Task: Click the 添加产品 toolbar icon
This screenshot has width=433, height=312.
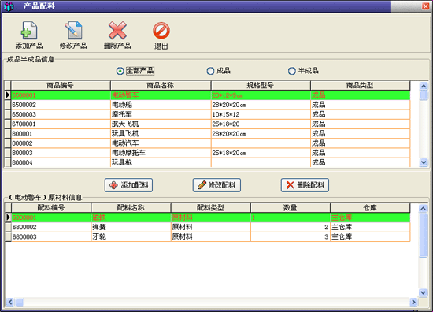Action: (x=29, y=31)
